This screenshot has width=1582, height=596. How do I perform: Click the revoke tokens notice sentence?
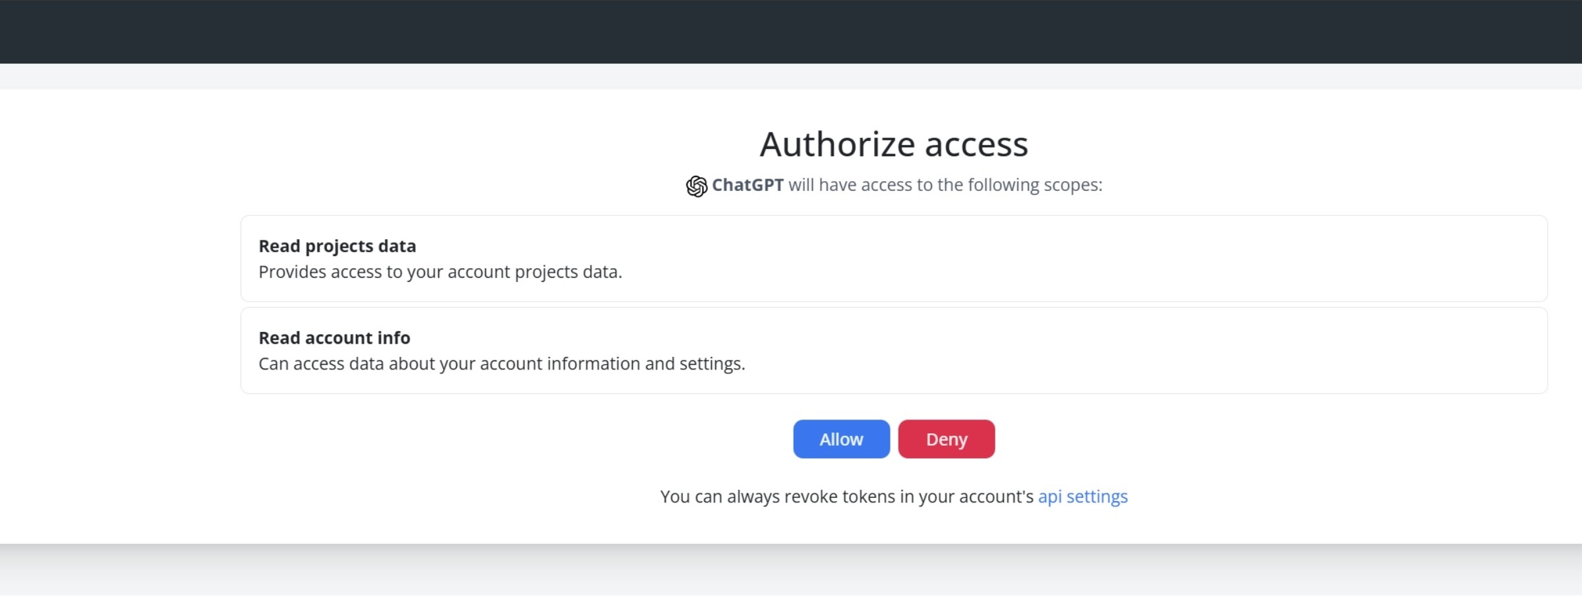click(894, 496)
